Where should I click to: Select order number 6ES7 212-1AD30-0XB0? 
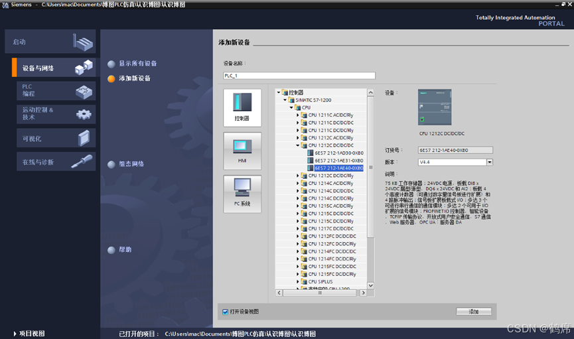[x=339, y=153]
